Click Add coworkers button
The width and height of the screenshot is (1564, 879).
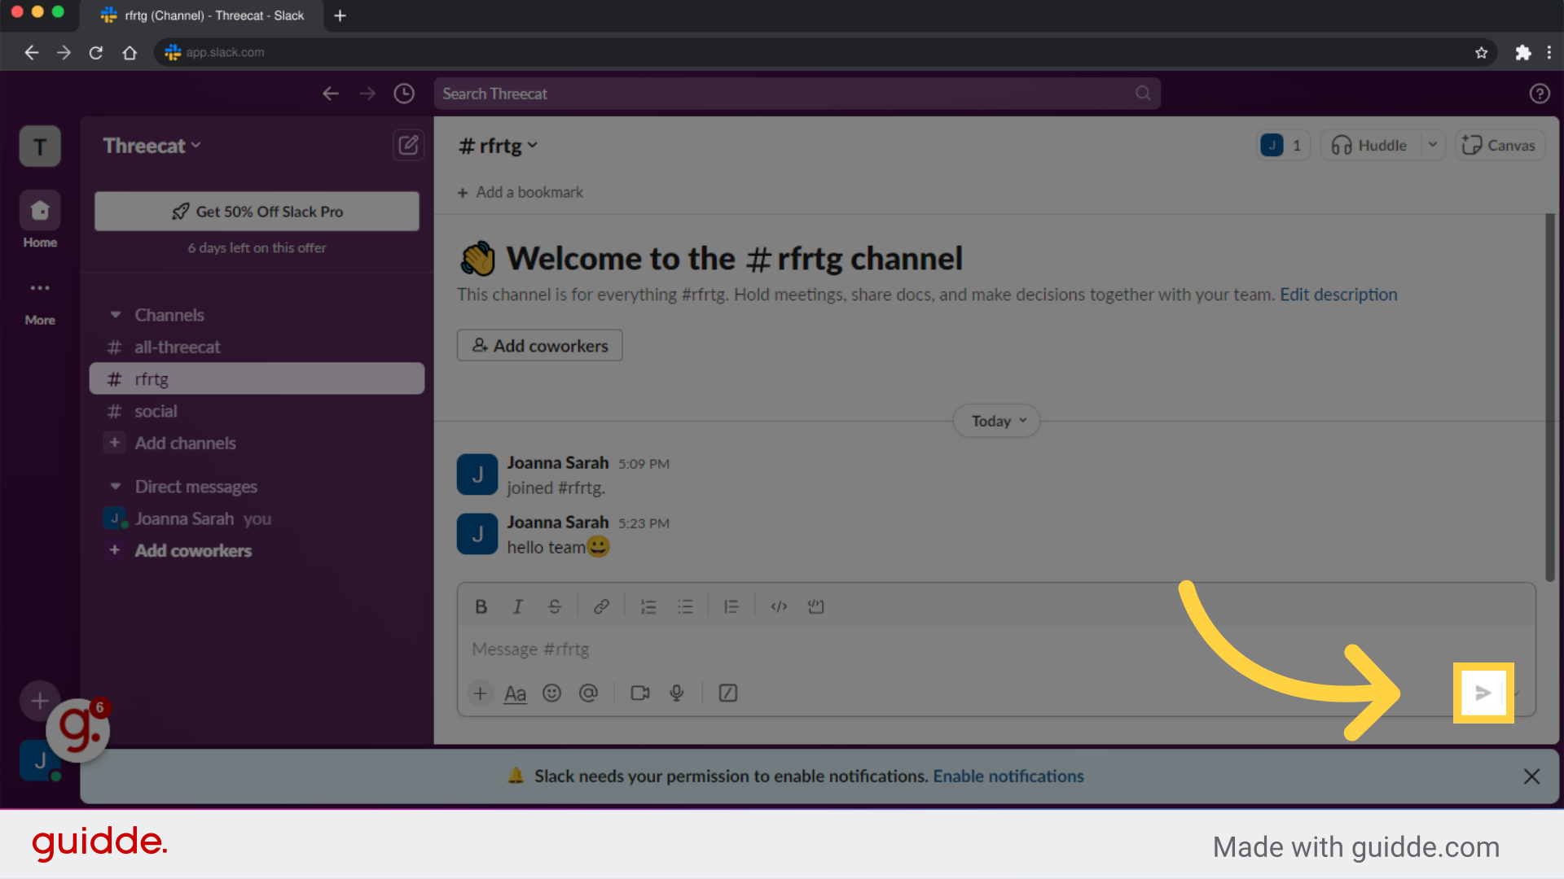tap(538, 345)
